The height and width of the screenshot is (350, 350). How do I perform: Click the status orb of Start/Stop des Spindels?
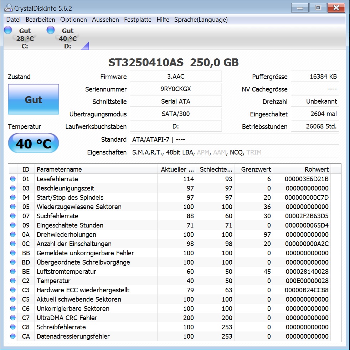point(13,197)
